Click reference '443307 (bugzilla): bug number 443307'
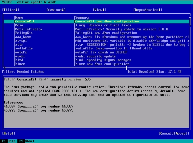 (x=39, y=106)
